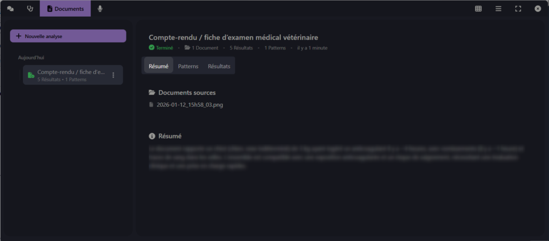Open the stethoscope consultation section

click(30, 9)
